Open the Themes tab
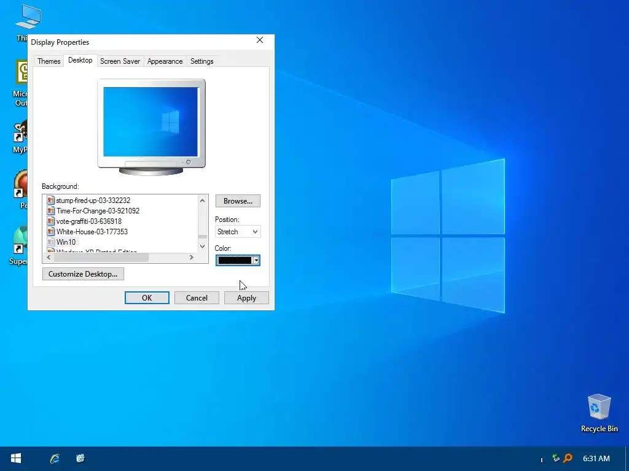Screen dimensions: 629x471 point(49,61)
